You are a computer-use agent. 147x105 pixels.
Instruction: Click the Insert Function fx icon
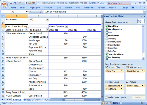[41, 12]
